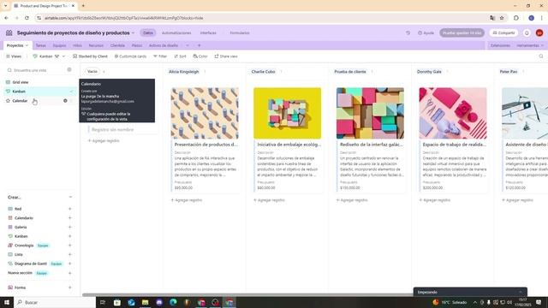The image size is (548, 308).
Task: Open the Sort menu
Action: [x=180, y=56]
